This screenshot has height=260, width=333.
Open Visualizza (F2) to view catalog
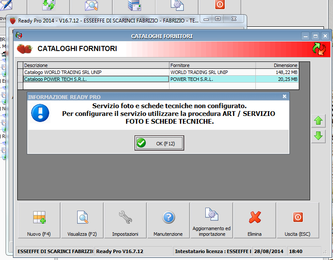[x=82, y=220]
